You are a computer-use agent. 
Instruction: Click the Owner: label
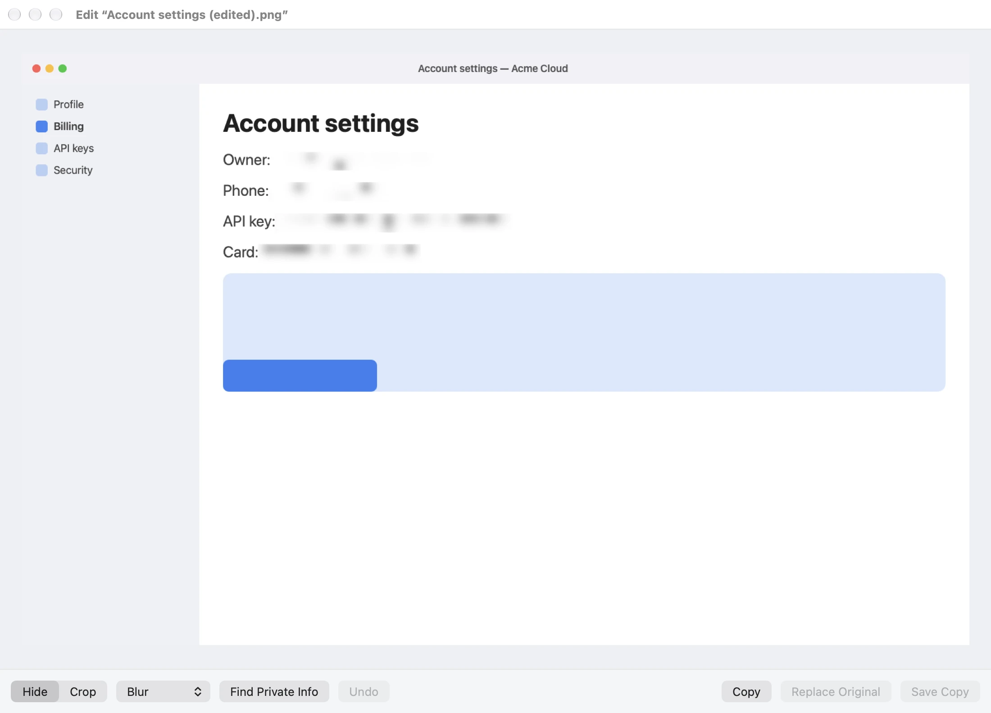[x=246, y=160]
